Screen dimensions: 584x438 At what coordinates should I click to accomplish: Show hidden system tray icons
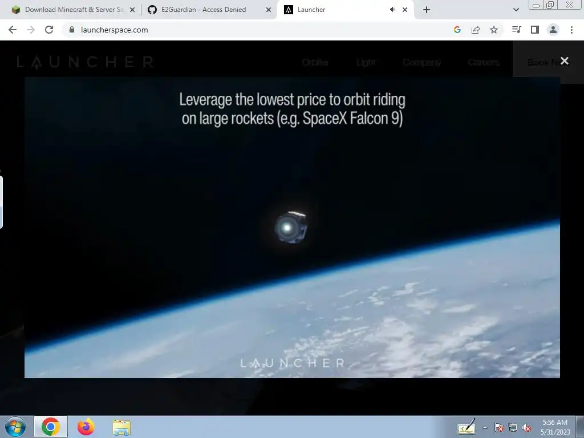click(485, 427)
